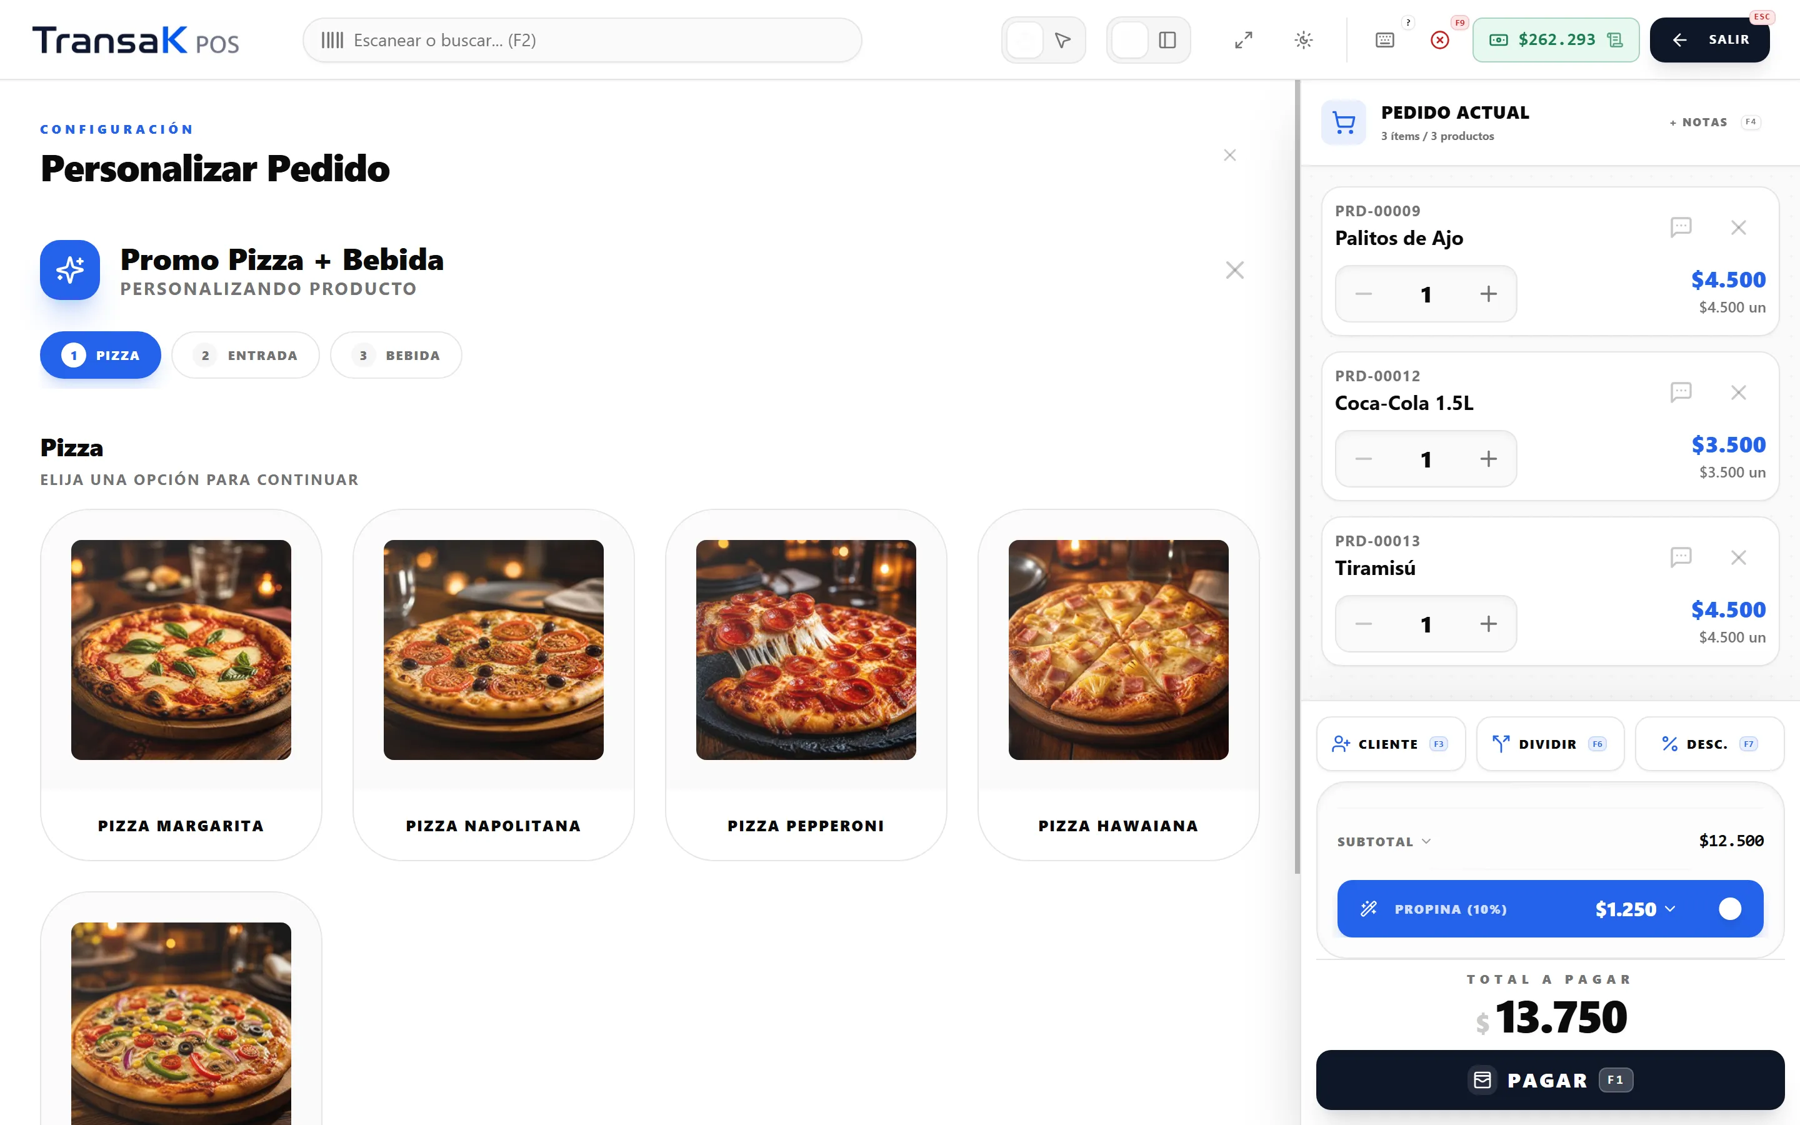Open comment icon for Palitos de Ajo
Image resolution: width=1800 pixels, height=1125 pixels.
click(1681, 227)
